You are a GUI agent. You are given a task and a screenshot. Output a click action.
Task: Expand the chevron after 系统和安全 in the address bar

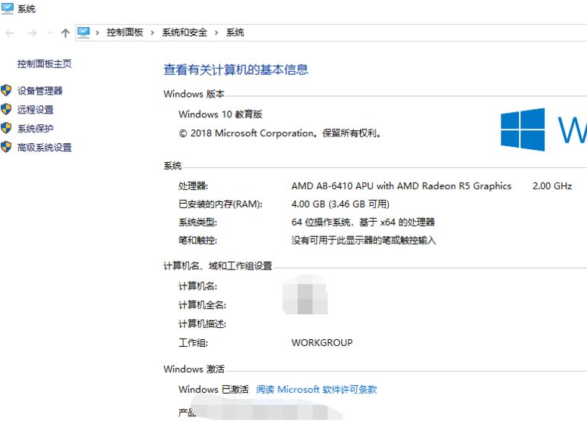[x=216, y=33]
